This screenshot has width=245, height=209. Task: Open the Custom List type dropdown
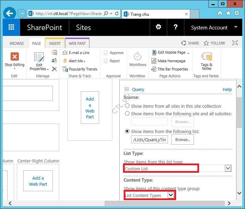tap(228, 168)
